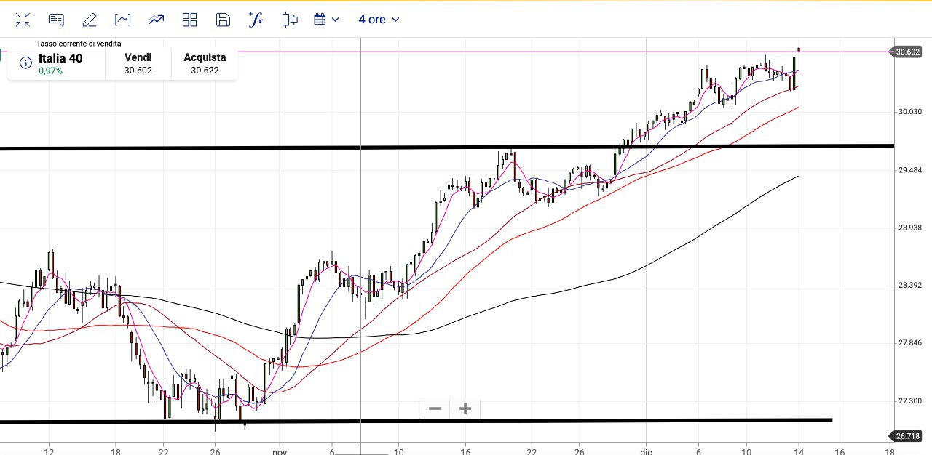The image size is (932, 455).
Task: Click the Italia 40 instrument name
Action: [x=60, y=58]
